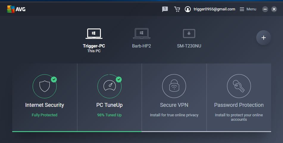The height and width of the screenshot is (143, 283).
Task: Click the trigger0955@gmail.com account name
Action: point(214,9)
